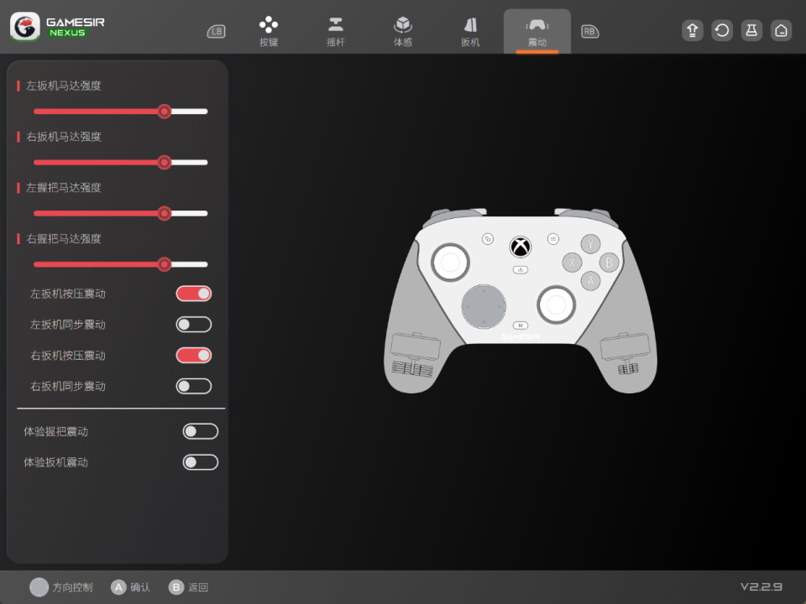Click the controller's menu button

click(553, 239)
